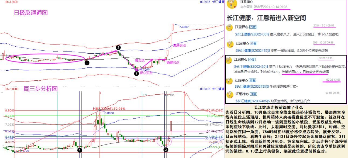Click avatar beside the 2021-12-29 comment
This screenshot has width=348, height=158.
tap(230, 44)
